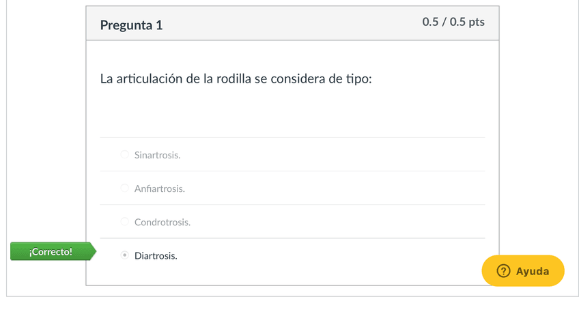
Task: Click the question mark icon in Ayuda
Action: (504, 271)
